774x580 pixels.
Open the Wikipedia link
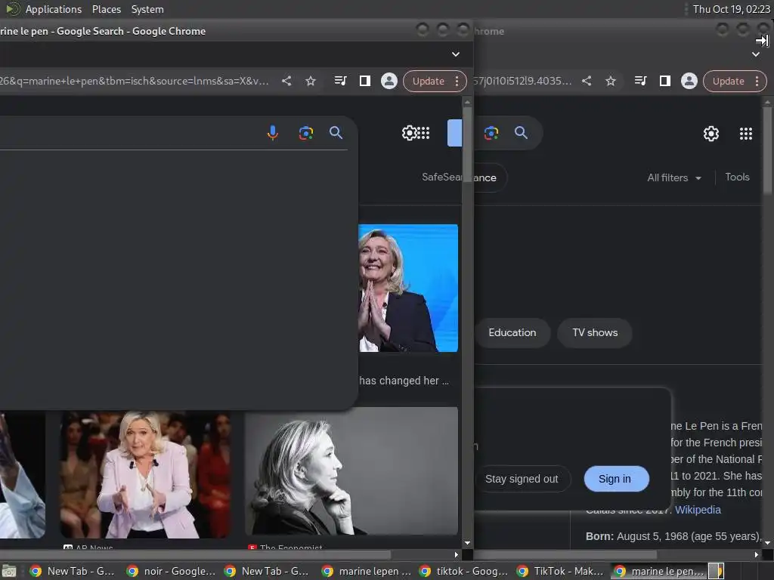[698, 510]
